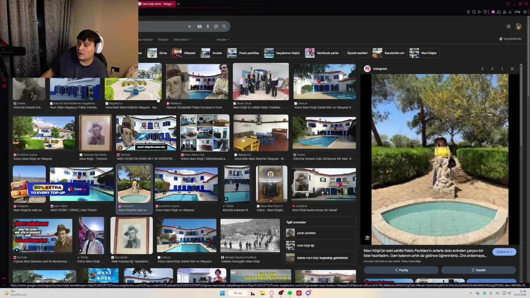Open browser downloads icon
The image size is (530, 298).
click(x=511, y=12)
